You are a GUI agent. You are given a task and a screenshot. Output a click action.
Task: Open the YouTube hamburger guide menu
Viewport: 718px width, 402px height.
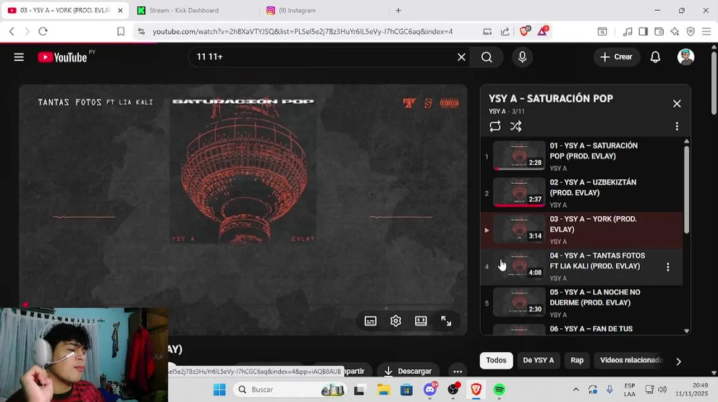[x=19, y=57]
